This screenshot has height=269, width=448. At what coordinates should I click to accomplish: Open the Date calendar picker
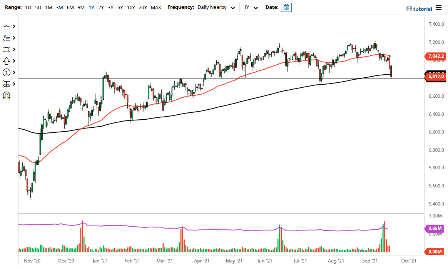286,7
